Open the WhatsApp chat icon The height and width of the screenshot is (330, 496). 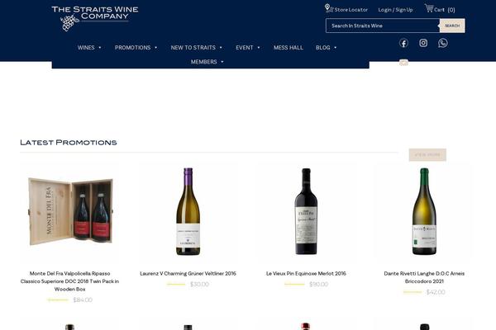tap(443, 43)
